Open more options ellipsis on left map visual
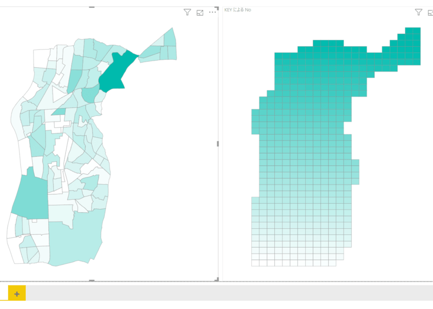This screenshot has width=433, height=309. coord(212,12)
